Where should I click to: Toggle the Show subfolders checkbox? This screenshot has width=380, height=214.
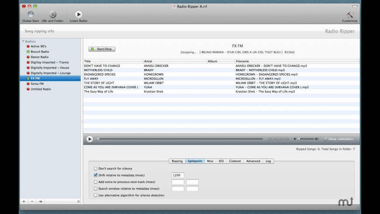(325, 139)
